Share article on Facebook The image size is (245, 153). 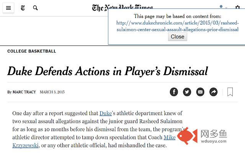pyautogui.click(x=174, y=92)
